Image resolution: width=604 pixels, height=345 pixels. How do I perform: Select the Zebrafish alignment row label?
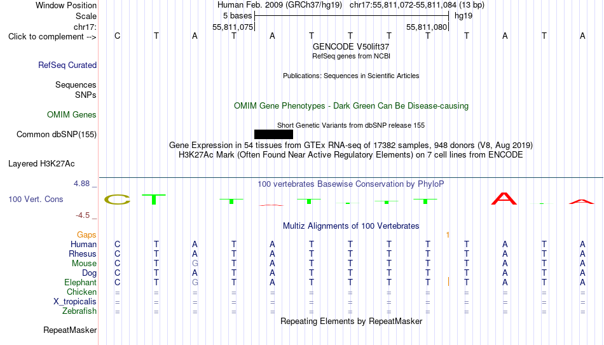click(79, 311)
